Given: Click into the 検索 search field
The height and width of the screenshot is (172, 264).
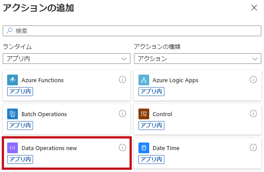Looking at the screenshot, I should coord(132,31).
